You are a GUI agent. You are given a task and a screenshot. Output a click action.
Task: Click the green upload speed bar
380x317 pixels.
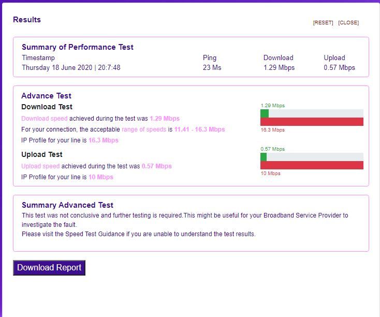[x=264, y=157]
